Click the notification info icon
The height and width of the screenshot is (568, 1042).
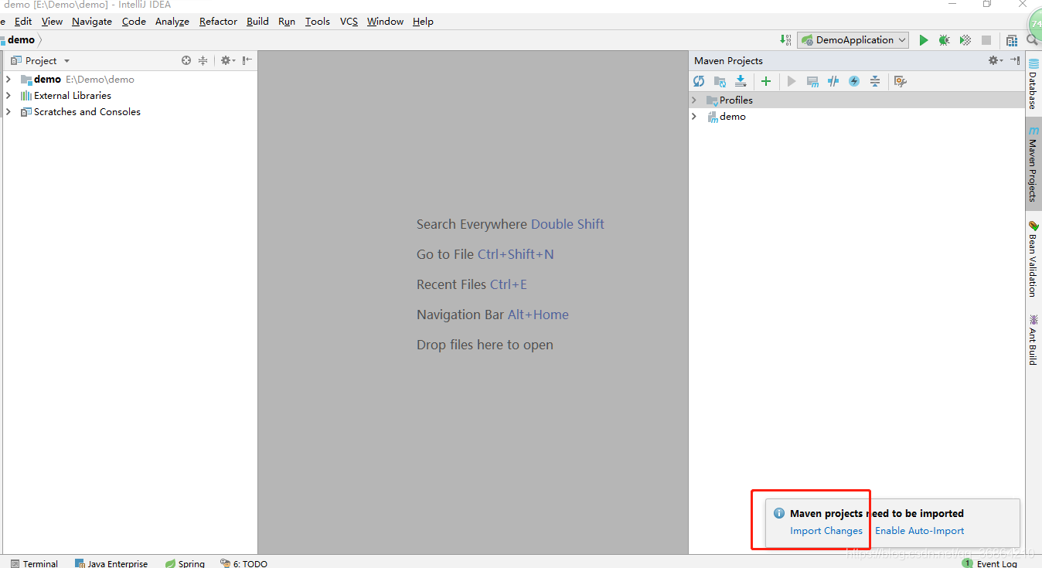pos(779,513)
